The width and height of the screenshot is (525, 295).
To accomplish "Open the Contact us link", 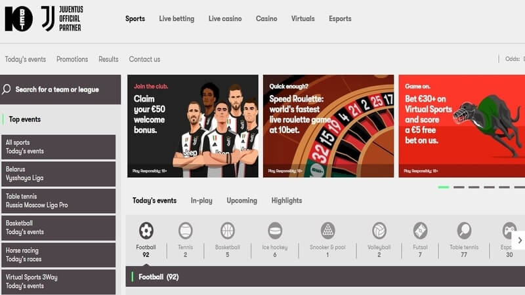I will [144, 59].
